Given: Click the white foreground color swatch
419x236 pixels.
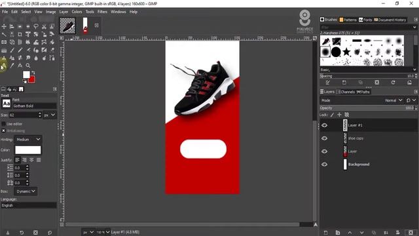Looking at the screenshot, I should [x=26, y=75].
